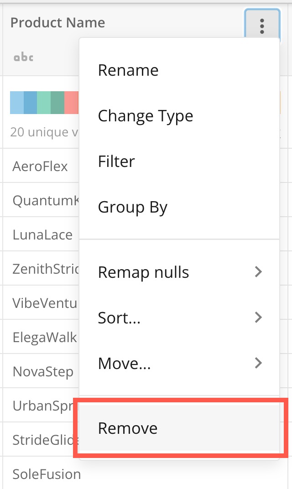This screenshot has height=489, width=292.
Task: Click the NovaStep cell
Action: (43, 372)
